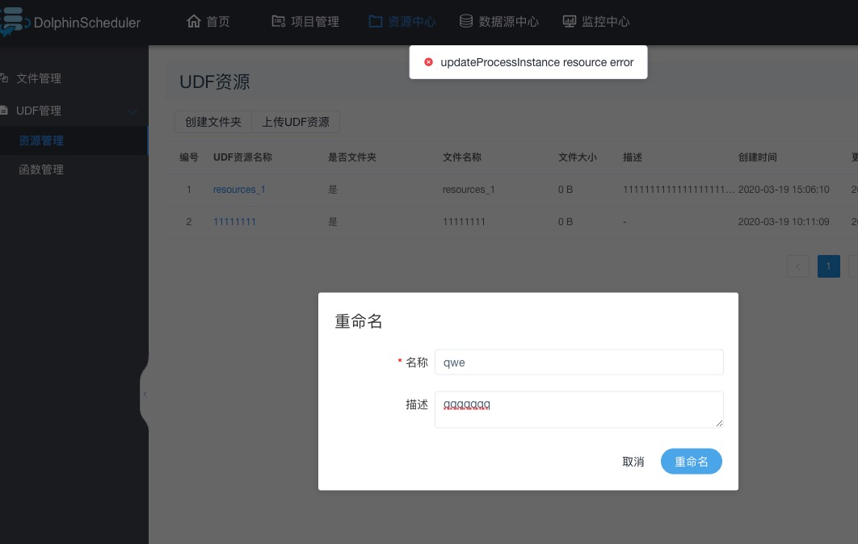
Task: Grab the 描述 textarea resize handle
Action: (x=719, y=423)
